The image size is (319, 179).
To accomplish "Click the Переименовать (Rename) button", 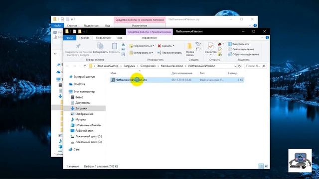I will (x=169, y=53).
